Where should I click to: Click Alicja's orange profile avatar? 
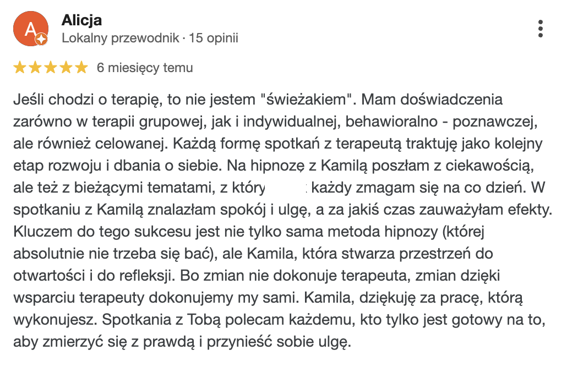coord(31,29)
